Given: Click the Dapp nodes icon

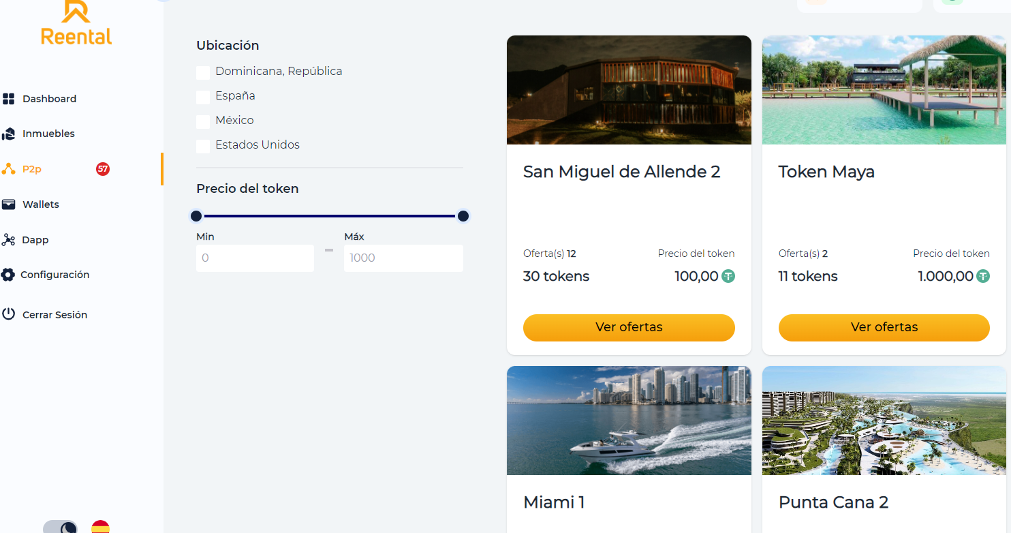Looking at the screenshot, I should (9, 240).
